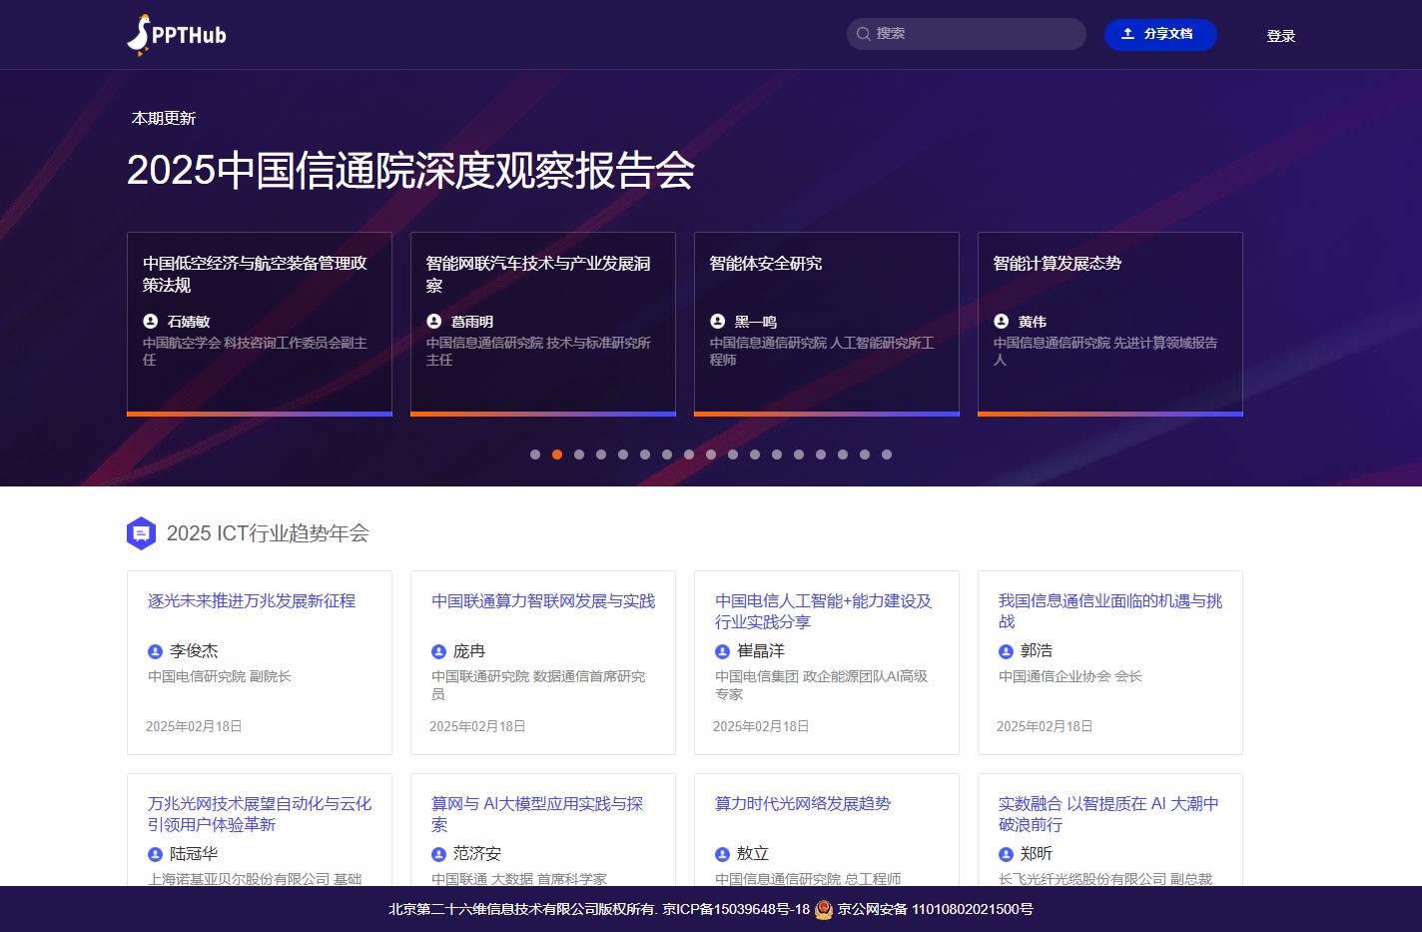Screen dimensions: 1422x932
Task: Click the 搜索 search input field
Action: [x=967, y=34]
